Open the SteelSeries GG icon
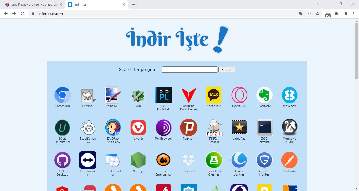This screenshot has height=191, width=359. [88, 128]
